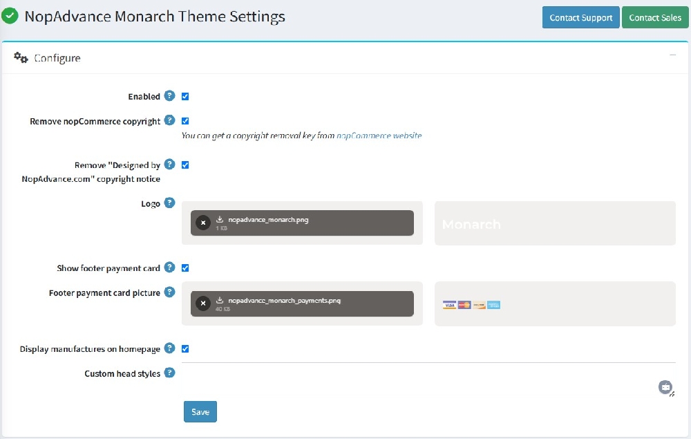Click the help icon for Custom head styles

[170, 373]
